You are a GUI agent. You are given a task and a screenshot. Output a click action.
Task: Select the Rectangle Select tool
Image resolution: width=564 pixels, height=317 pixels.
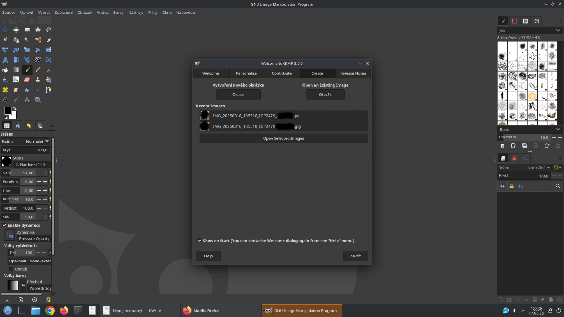point(27,30)
